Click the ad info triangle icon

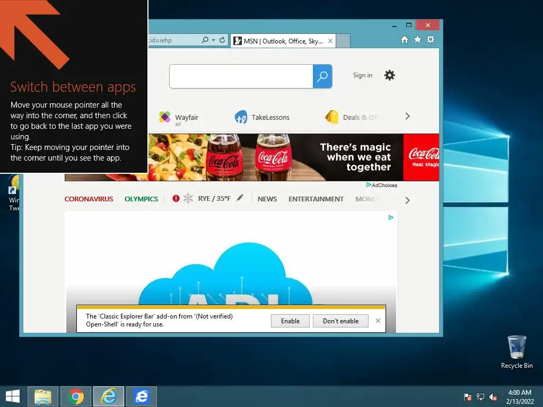(x=391, y=217)
